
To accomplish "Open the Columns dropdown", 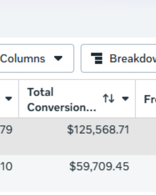I will (36, 58).
